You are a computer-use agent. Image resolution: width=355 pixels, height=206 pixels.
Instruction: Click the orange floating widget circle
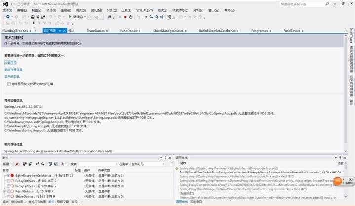(338, 181)
